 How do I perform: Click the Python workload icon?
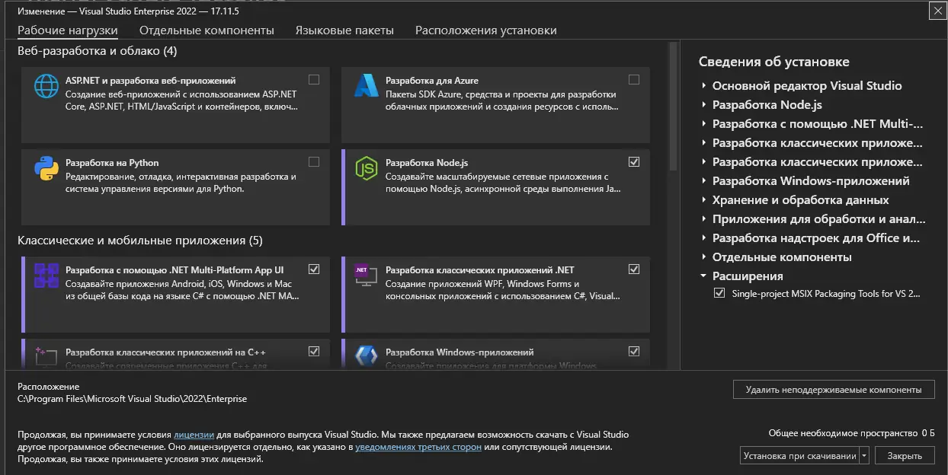pyautogui.click(x=46, y=168)
